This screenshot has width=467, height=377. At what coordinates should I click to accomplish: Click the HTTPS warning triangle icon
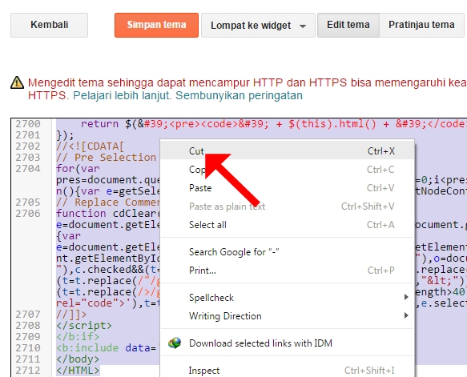point(17,82)
